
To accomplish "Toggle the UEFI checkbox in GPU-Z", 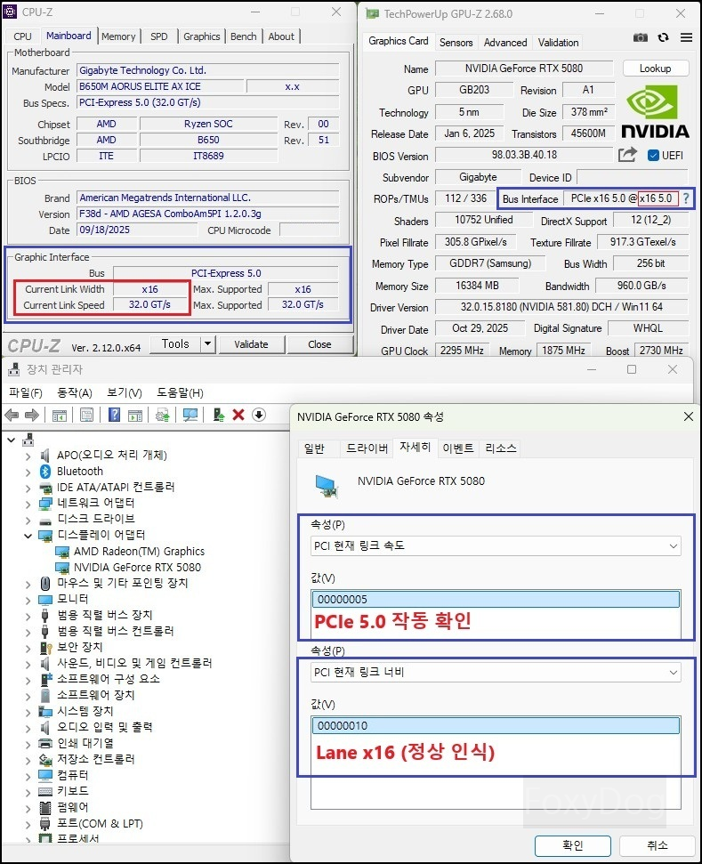I will coord(654,156).
